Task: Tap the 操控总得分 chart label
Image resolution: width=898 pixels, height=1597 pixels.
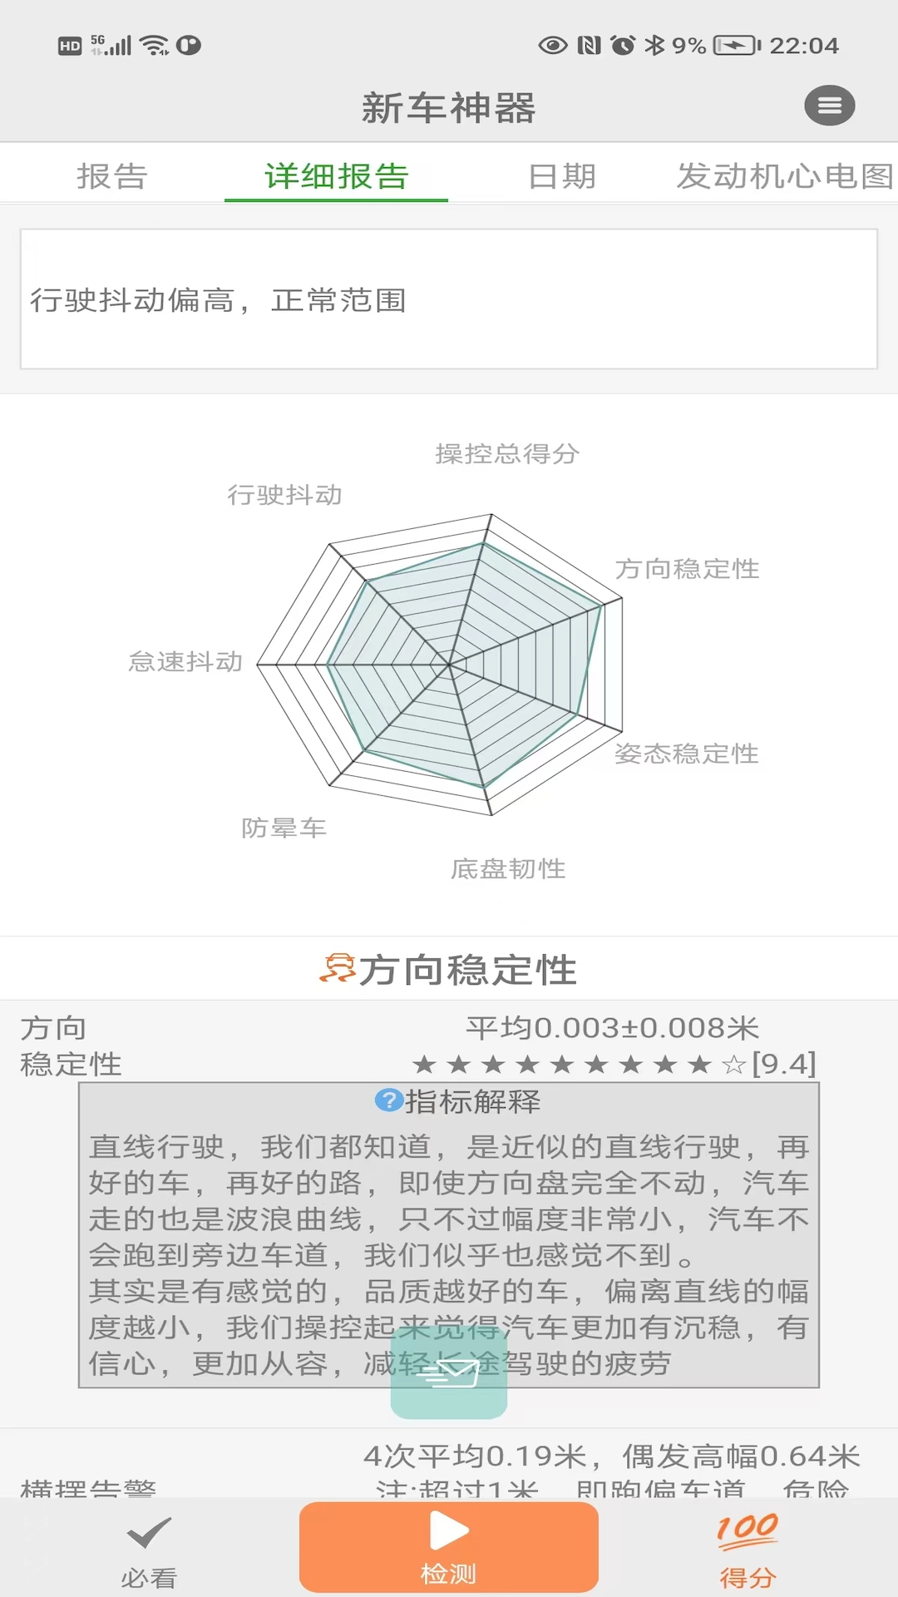Action: 507,453
